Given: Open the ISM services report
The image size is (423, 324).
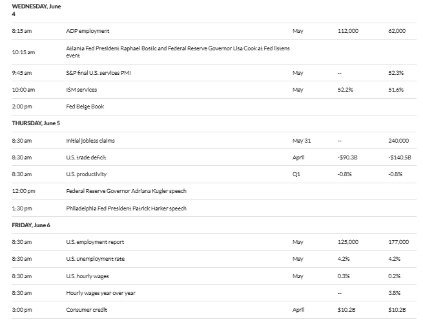Looking at the screenshot, I should (x=81, y=90).
